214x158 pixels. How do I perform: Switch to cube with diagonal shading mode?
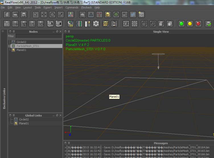point(153,24)
